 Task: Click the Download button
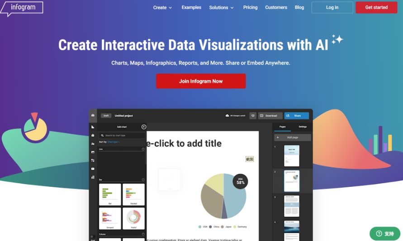click(270, 116)
